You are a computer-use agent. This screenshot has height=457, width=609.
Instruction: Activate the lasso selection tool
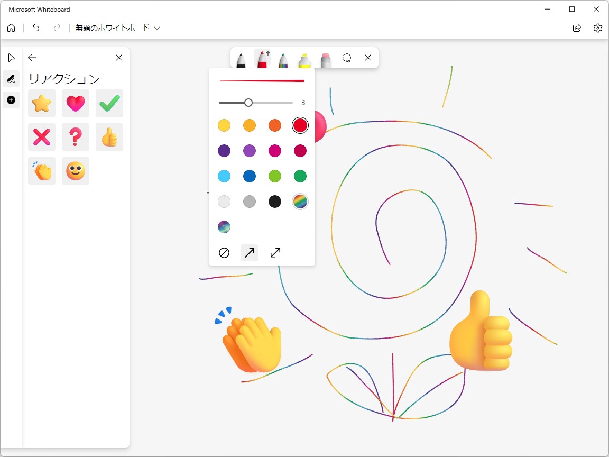pos(347,58)
